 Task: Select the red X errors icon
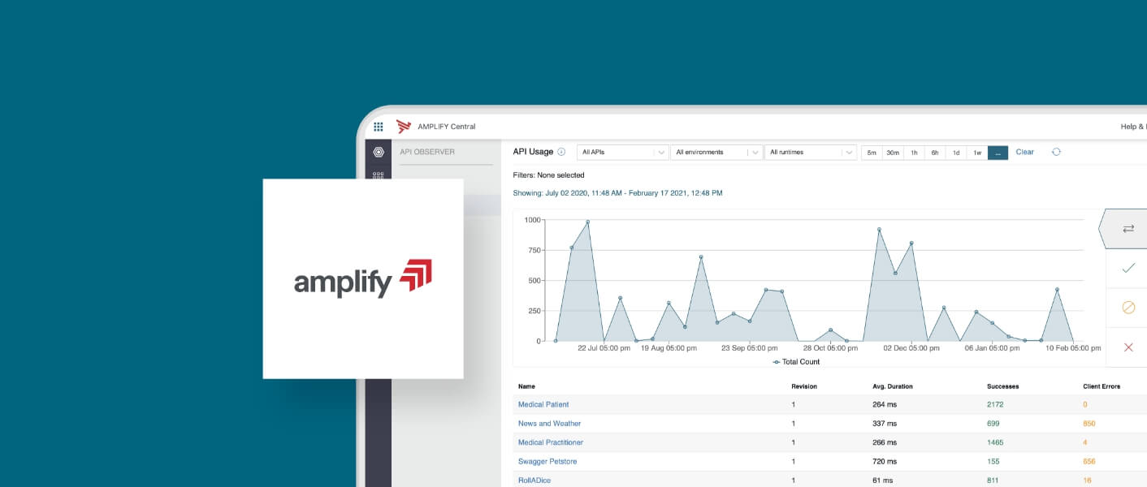[x=1128, y=347]
